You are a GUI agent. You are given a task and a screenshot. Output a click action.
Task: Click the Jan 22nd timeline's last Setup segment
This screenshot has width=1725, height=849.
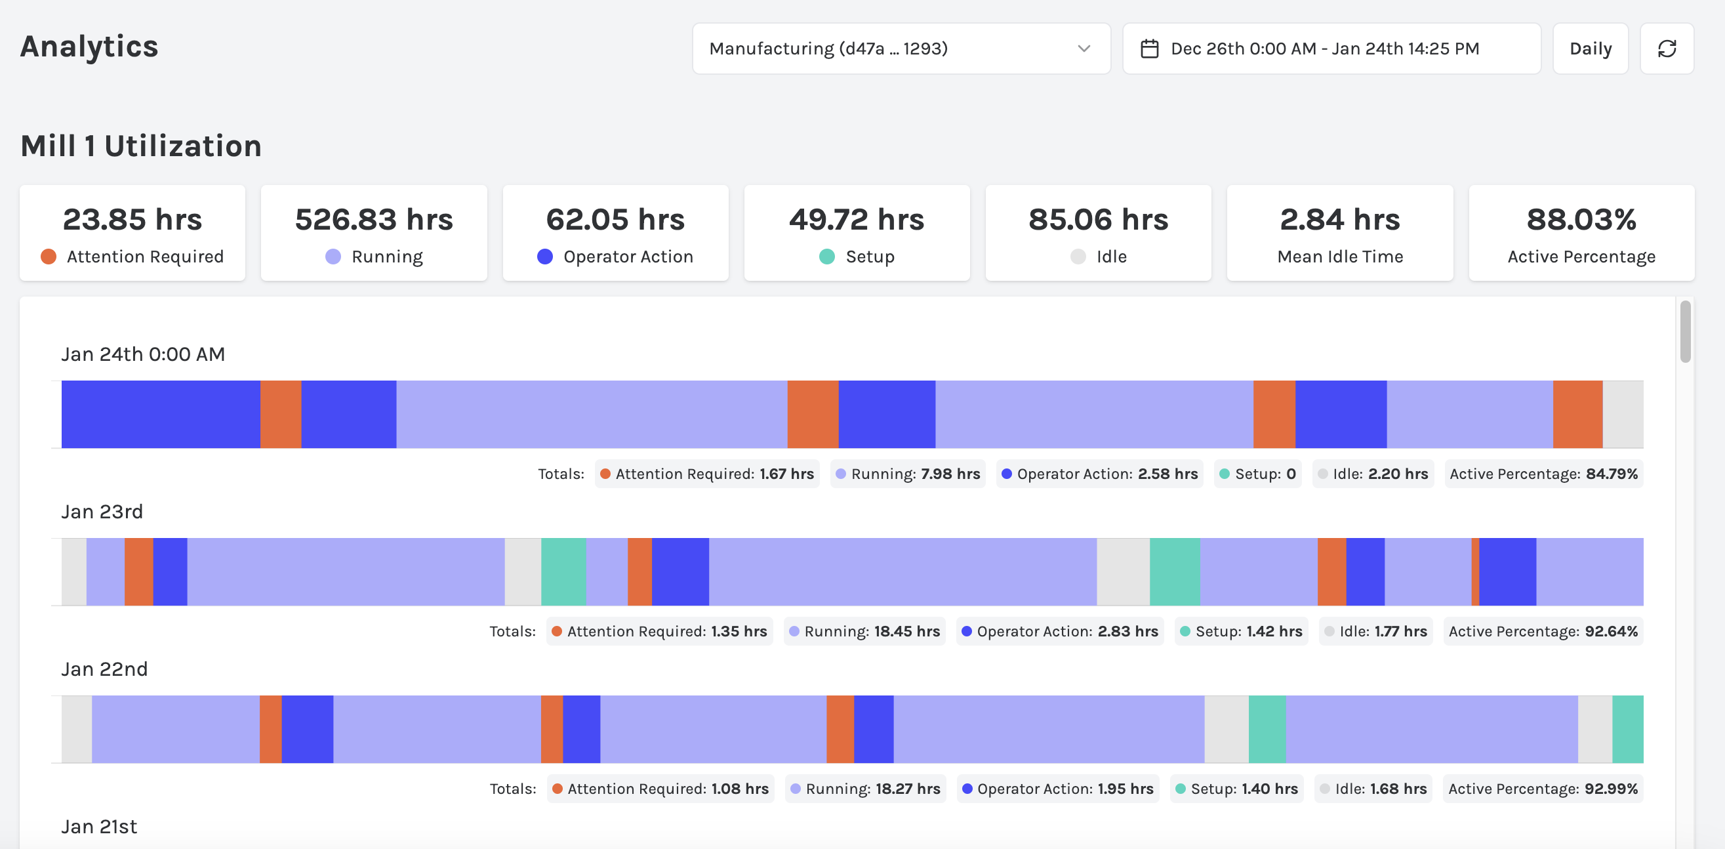click(x=1627, y=729)
